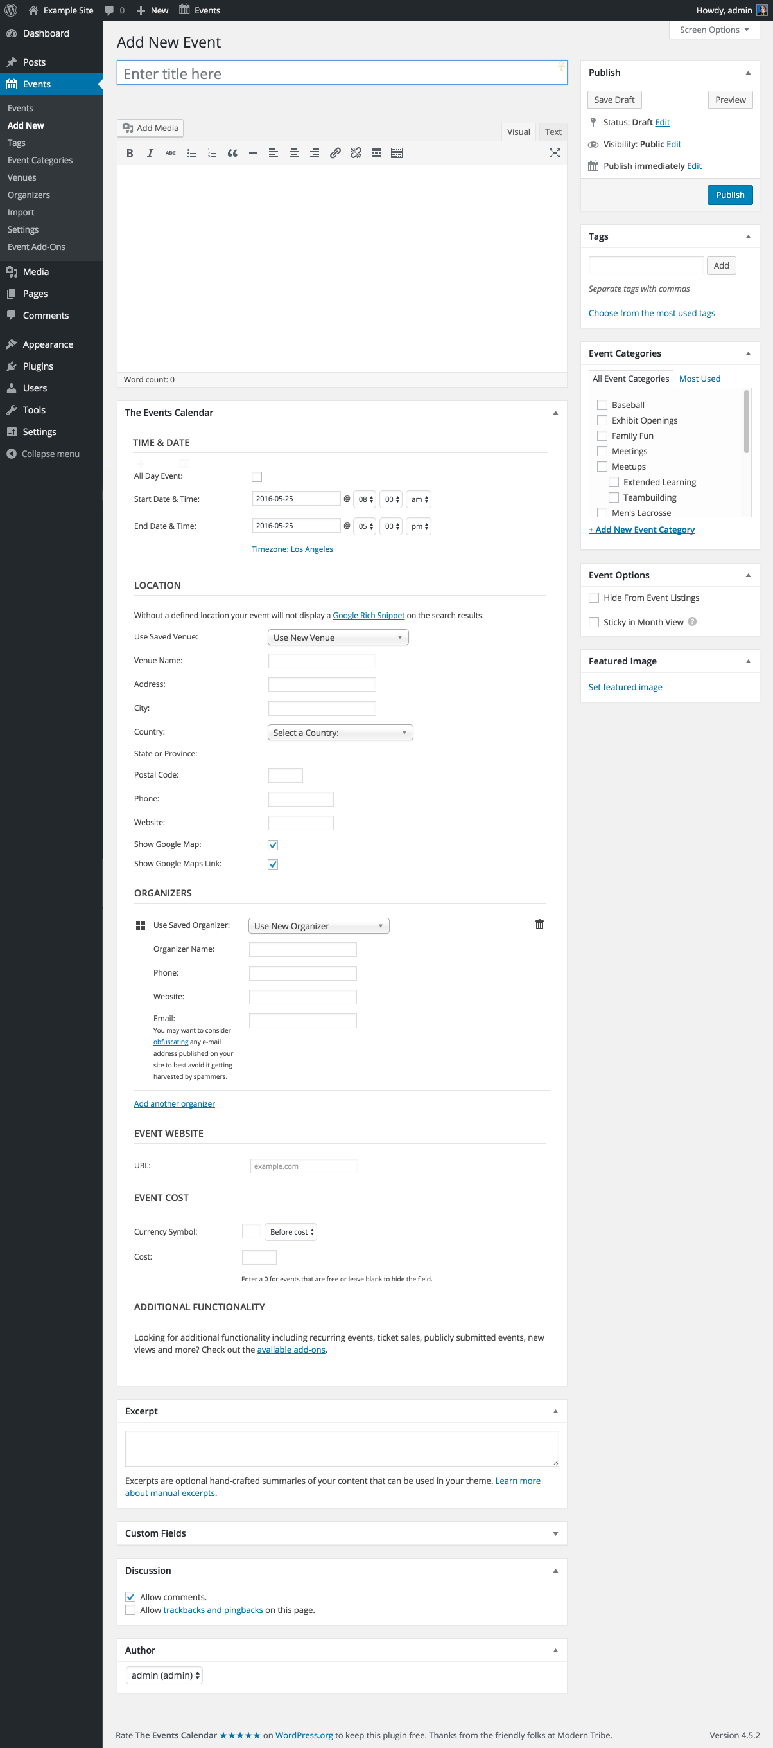Click the Add another organizer link
This screenshot has height=1748, width=773.
(x=174, y=1103)
